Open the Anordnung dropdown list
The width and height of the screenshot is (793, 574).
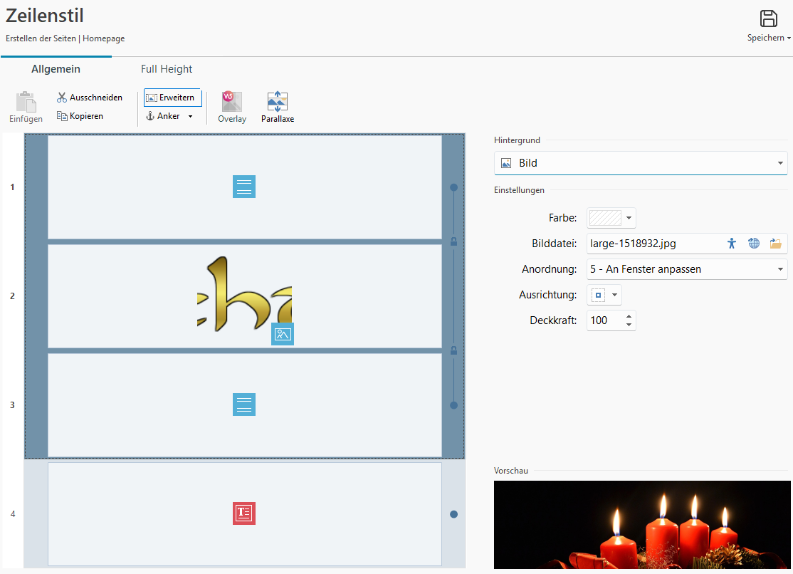[780, 269]
